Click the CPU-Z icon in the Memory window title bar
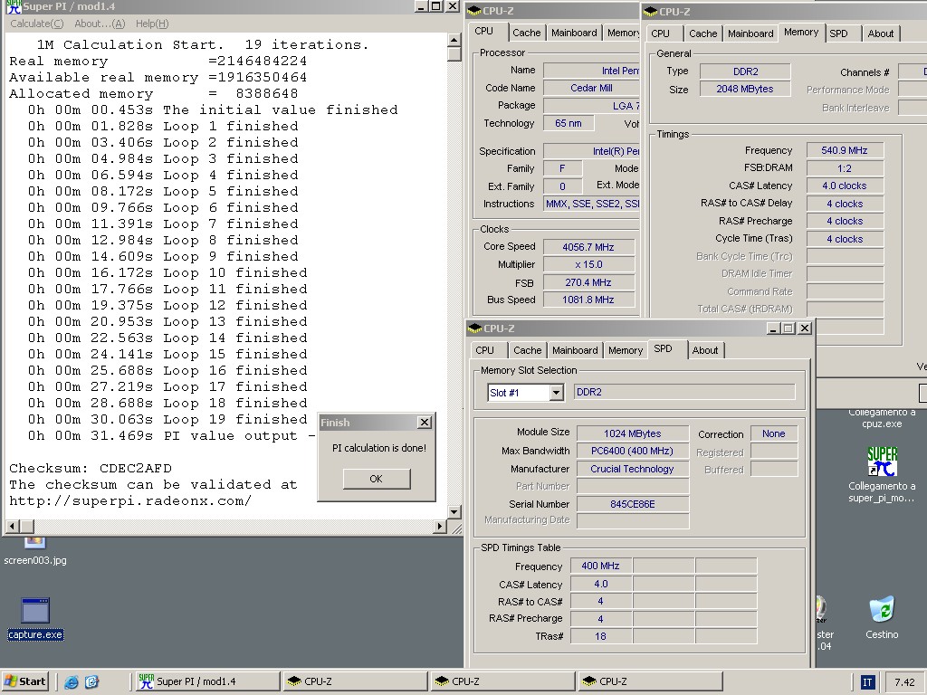 pos(650,12)
